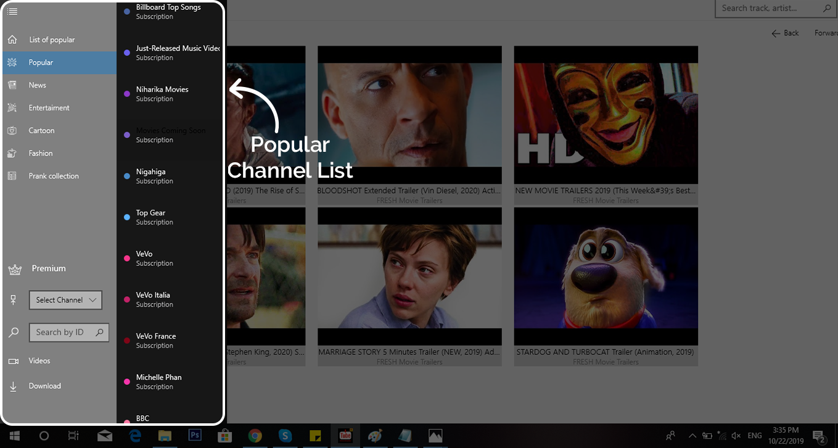Viewport: 838px width, 448px height.
Task: Click the Search by ID field
Action: coord(69,333)
